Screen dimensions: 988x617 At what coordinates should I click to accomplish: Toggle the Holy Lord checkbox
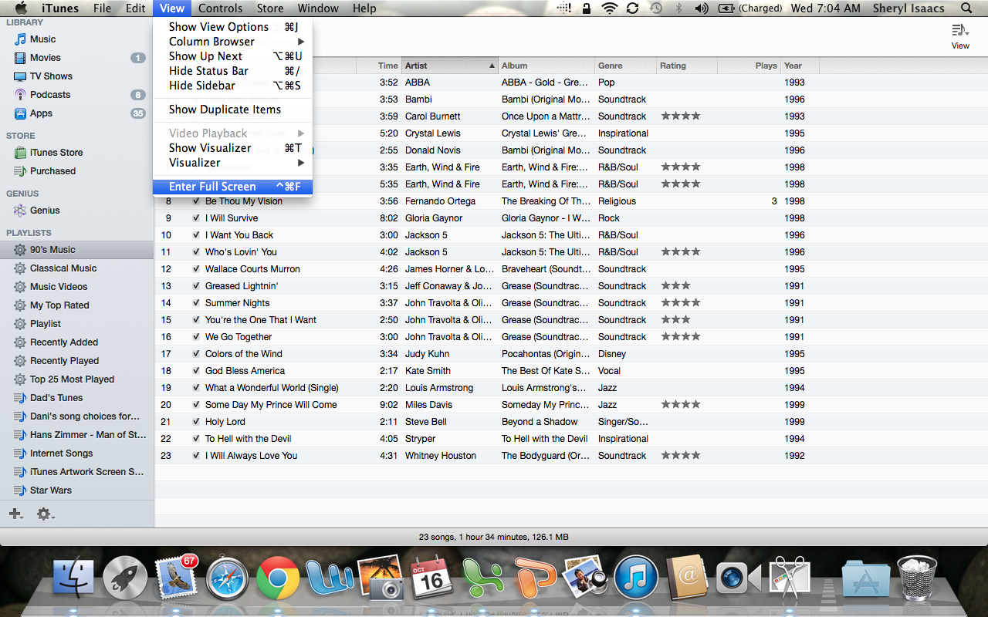(x=196, y=422)
